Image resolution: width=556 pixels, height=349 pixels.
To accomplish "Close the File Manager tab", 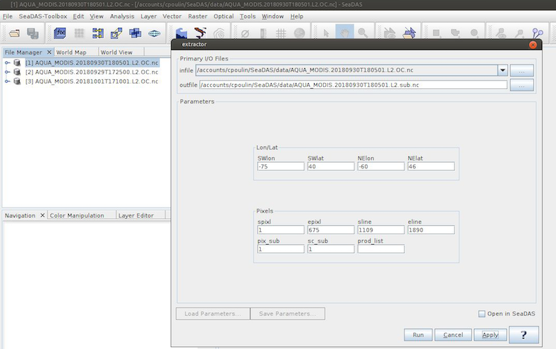I will [49, 52].
